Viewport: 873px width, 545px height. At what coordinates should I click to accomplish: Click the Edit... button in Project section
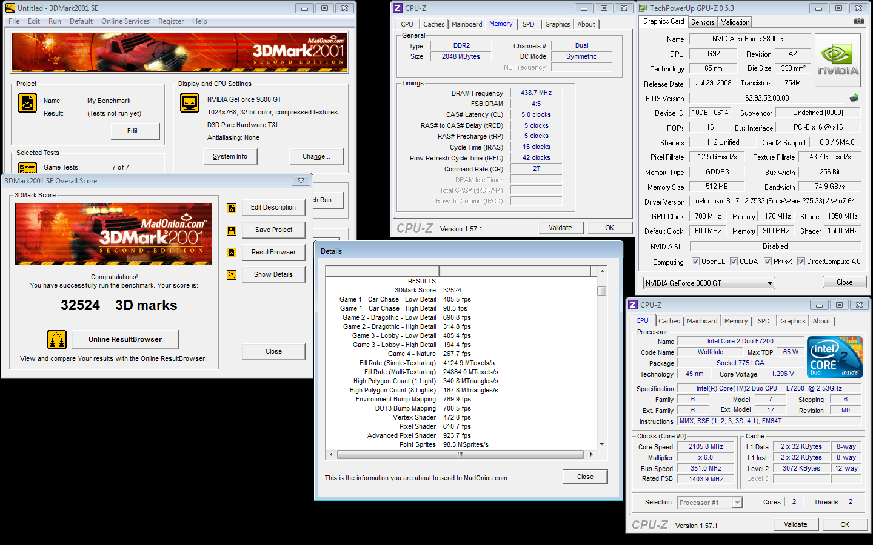135,131
